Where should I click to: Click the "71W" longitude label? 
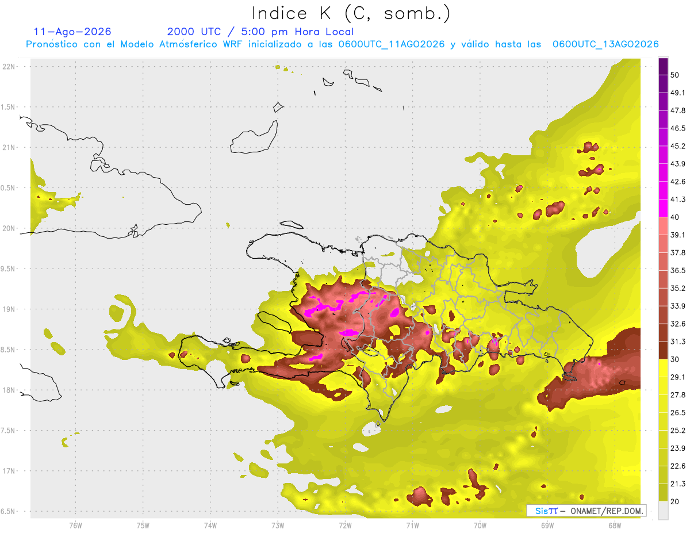click(412, 526)
